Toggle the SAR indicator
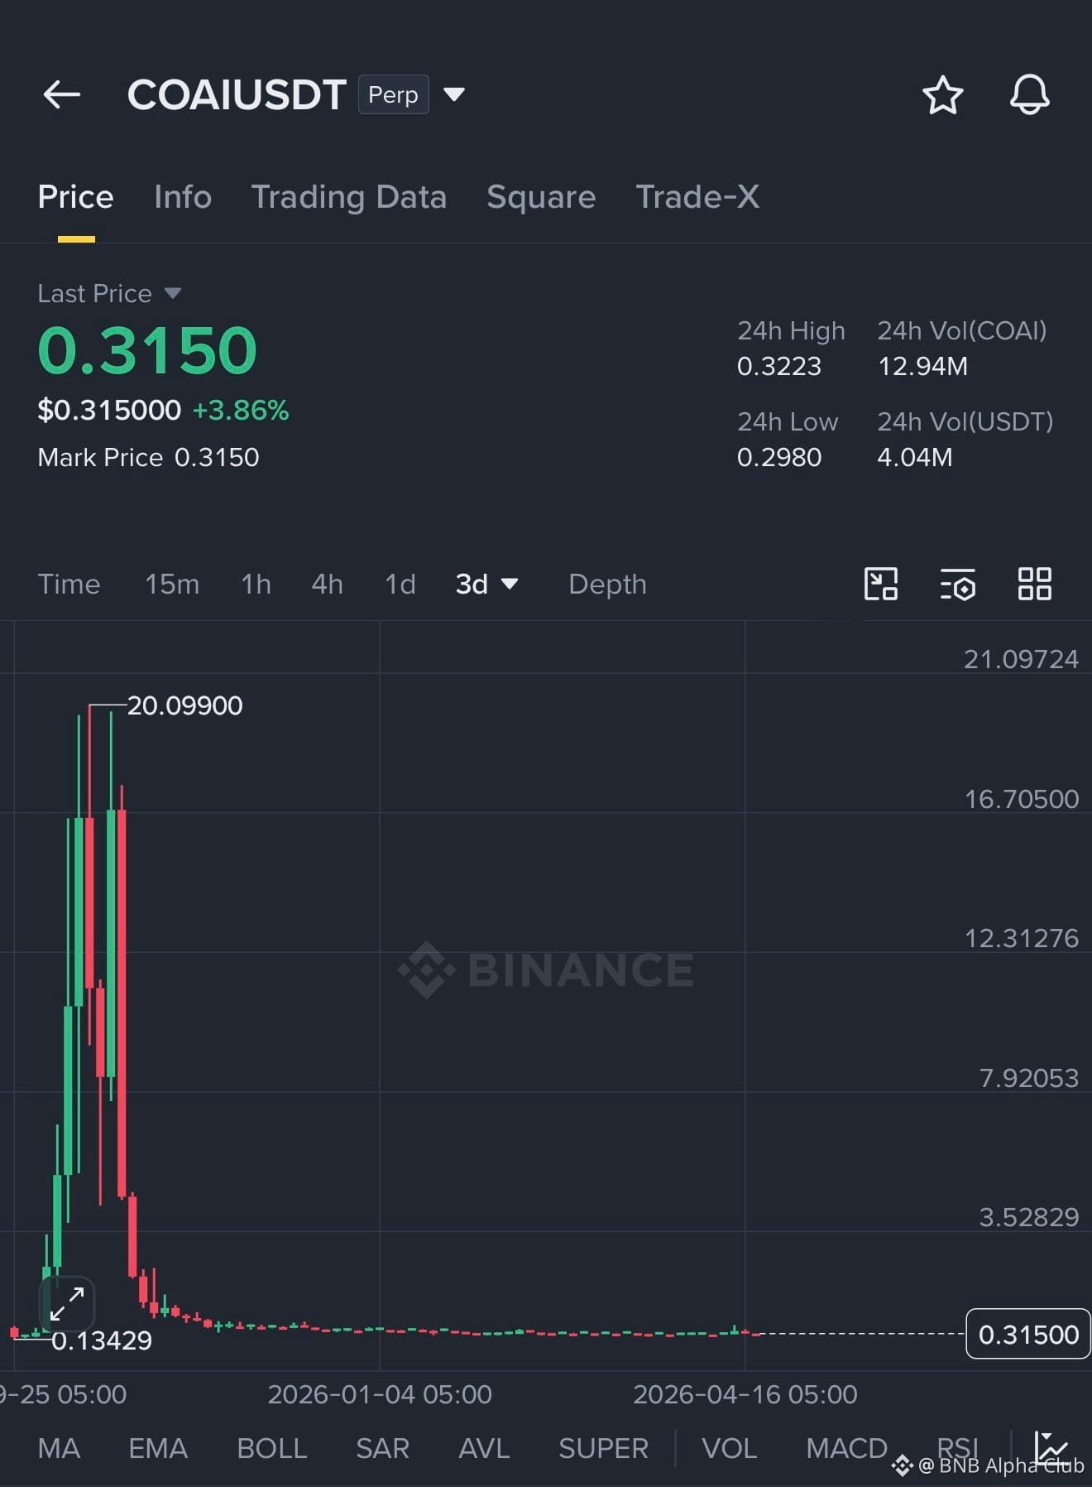This screenshot has width=1092, height=1487. point(382,1448)
